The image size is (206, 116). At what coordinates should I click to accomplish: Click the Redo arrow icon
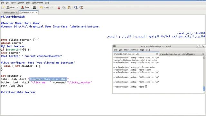coord(52,7)
